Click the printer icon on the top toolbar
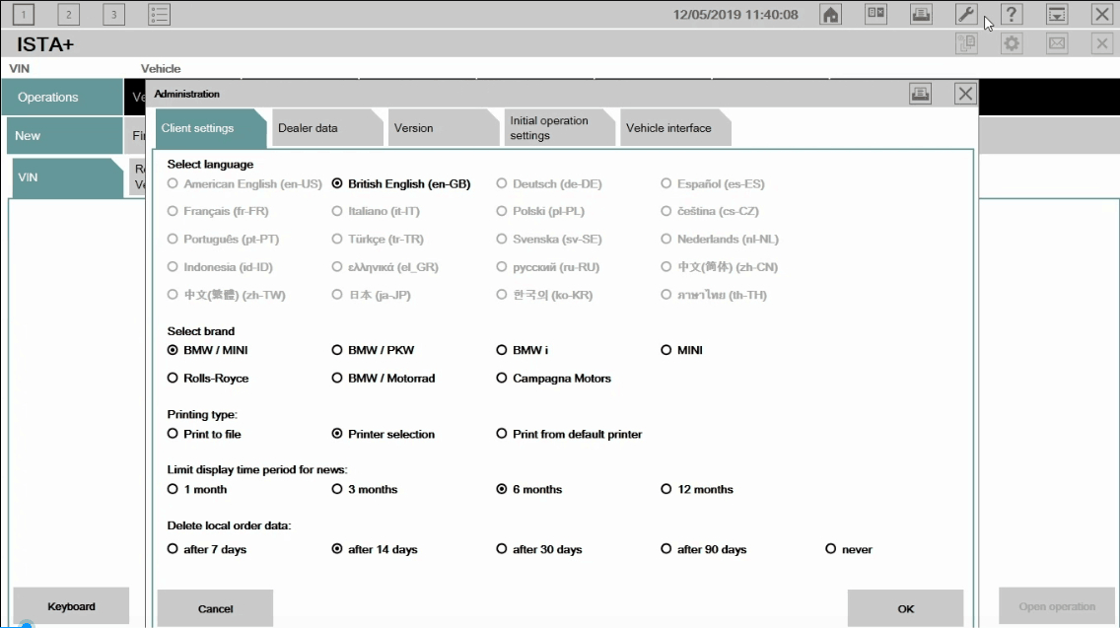This screenshot has height=628, width=1120. (920, 14)
